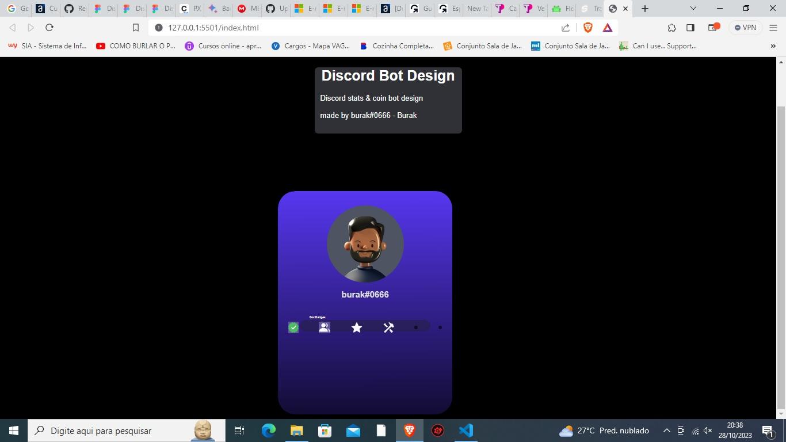Open Task View on the taskbar
Screen dimensions: 786x442
[239, 430]
